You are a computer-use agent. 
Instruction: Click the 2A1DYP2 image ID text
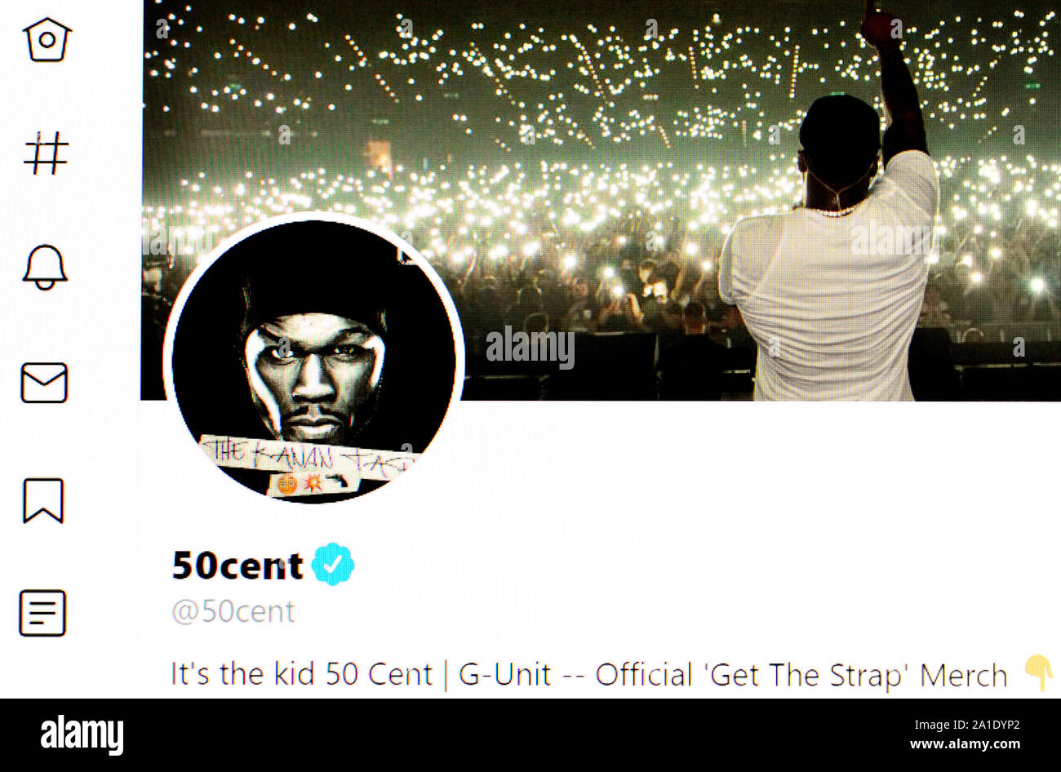coord(987,723)
